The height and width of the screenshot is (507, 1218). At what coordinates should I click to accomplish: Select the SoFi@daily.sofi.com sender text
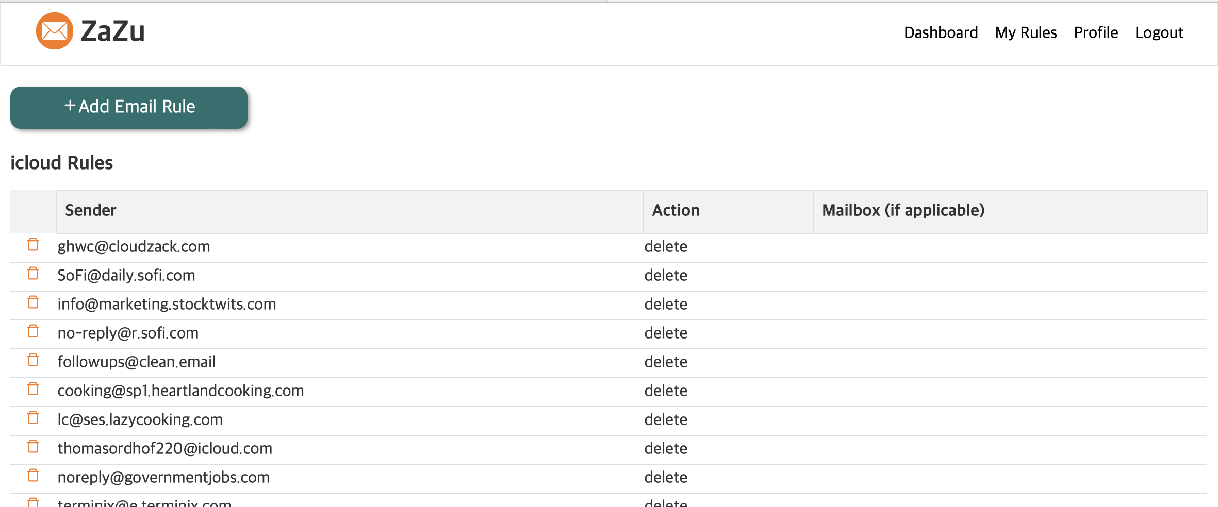126,275
